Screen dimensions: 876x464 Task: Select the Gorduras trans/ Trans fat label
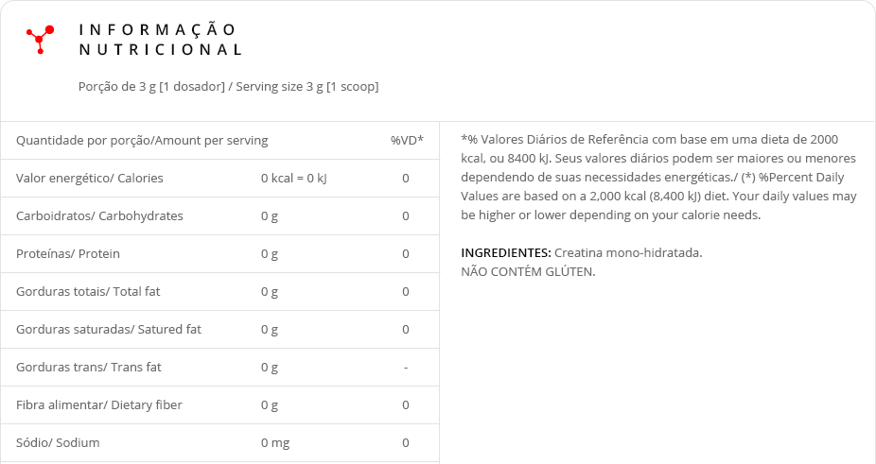[x=89, y=368]
